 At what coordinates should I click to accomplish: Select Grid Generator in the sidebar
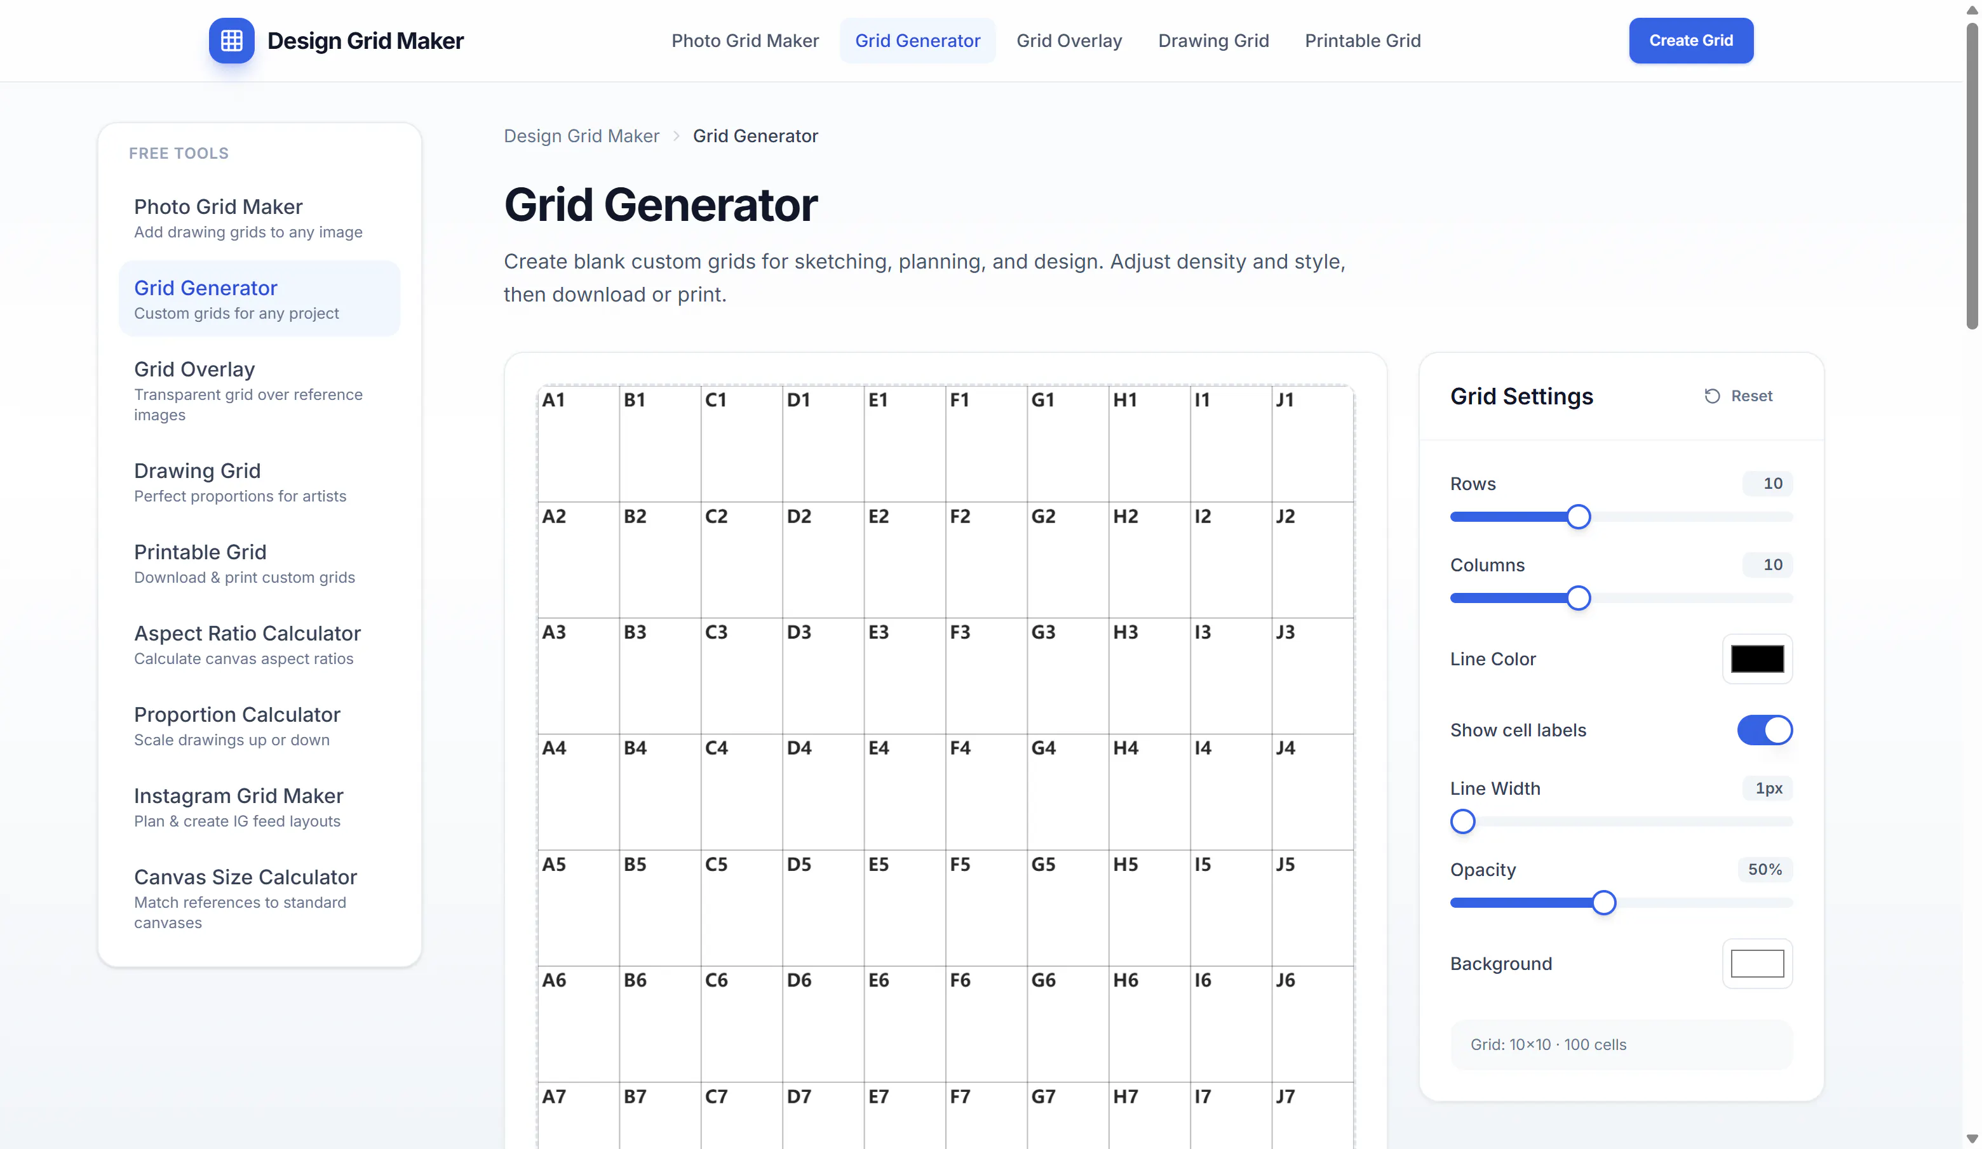pyautogui.click(x=260, y=298)
